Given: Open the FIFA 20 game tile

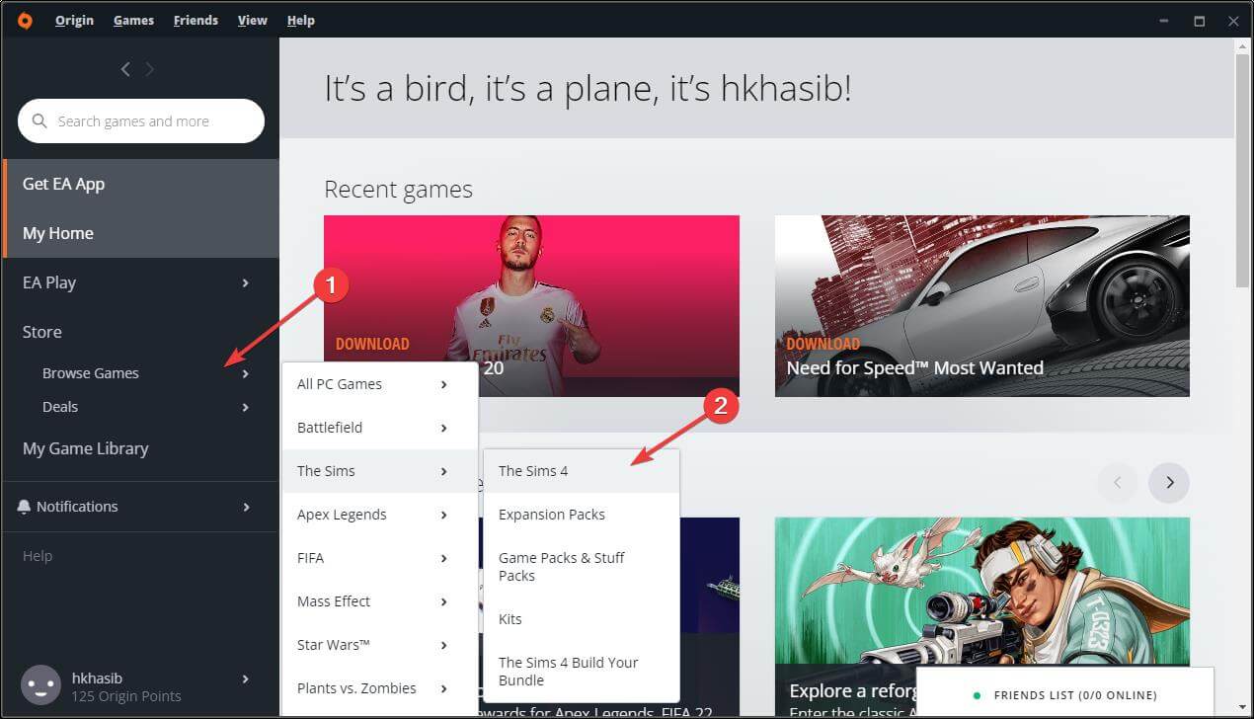Looking at the screenshot, I should pyautogui.click(x=531, y=306).
